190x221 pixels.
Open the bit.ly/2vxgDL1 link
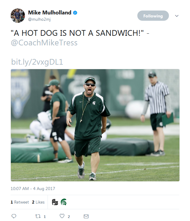tap(37, 62)
